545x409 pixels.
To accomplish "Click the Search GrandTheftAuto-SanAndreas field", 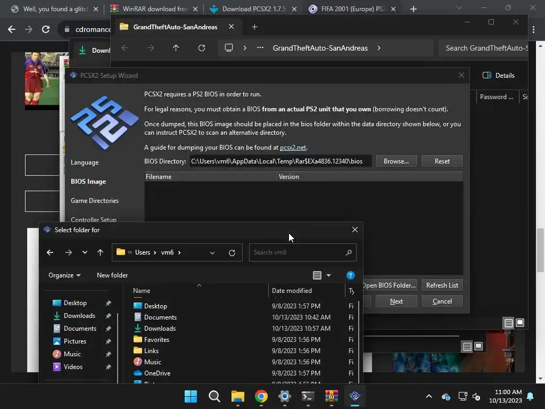I will click(483, 48).
